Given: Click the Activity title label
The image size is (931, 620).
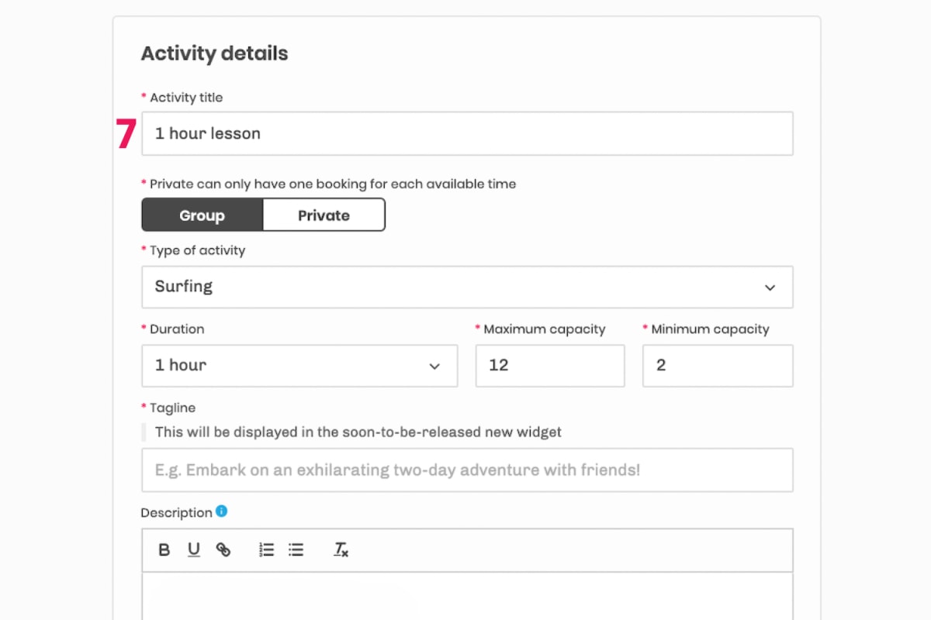Looking at the screenshot, I should click(x=186, y=97).
